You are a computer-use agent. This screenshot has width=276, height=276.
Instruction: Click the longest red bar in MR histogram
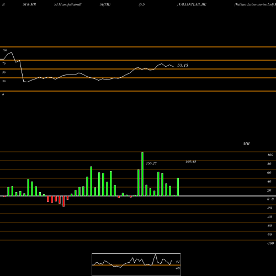pos(63,201)
